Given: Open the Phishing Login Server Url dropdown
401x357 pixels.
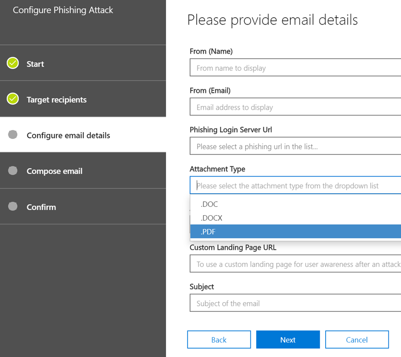Looking at the screenshot, I should pos(295,146).
